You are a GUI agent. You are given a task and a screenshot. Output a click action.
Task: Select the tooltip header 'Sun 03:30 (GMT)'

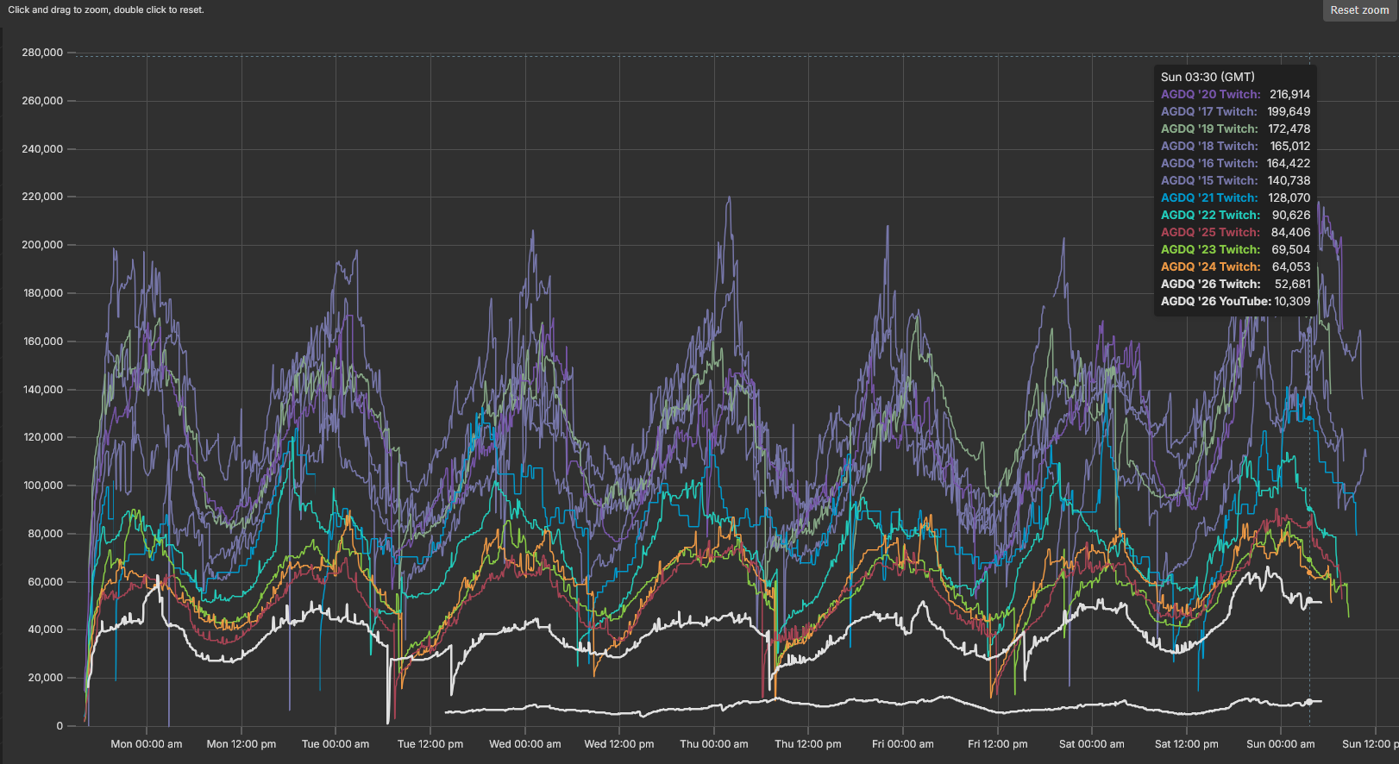click(1208, 77)
